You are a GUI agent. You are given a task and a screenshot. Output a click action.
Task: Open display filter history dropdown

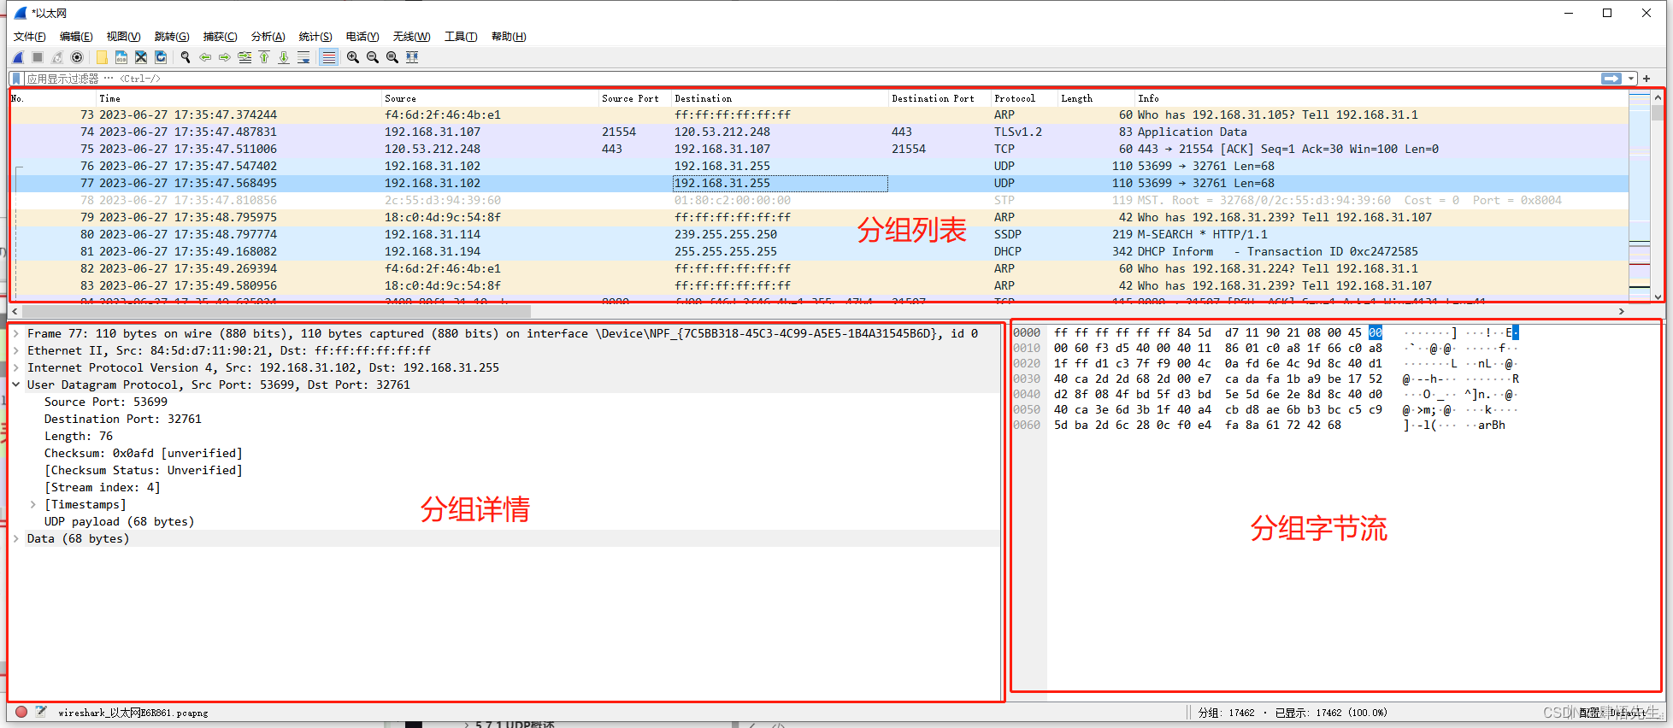[1631, 79]
